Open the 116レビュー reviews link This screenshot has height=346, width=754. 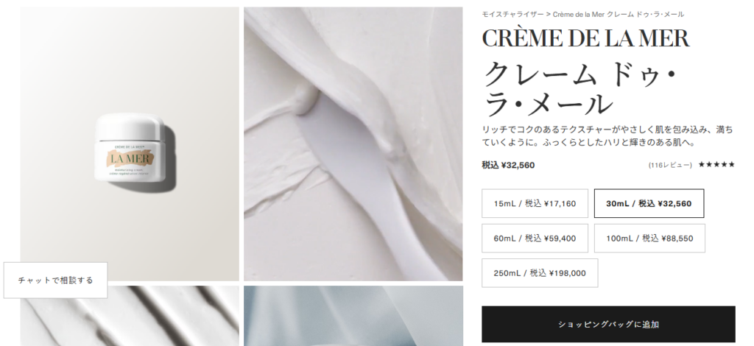tap(670, 165)
